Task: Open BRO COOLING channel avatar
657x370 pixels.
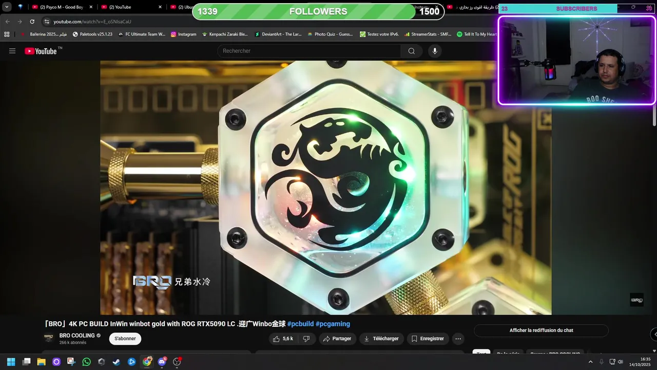Action: tap(49, 338)
